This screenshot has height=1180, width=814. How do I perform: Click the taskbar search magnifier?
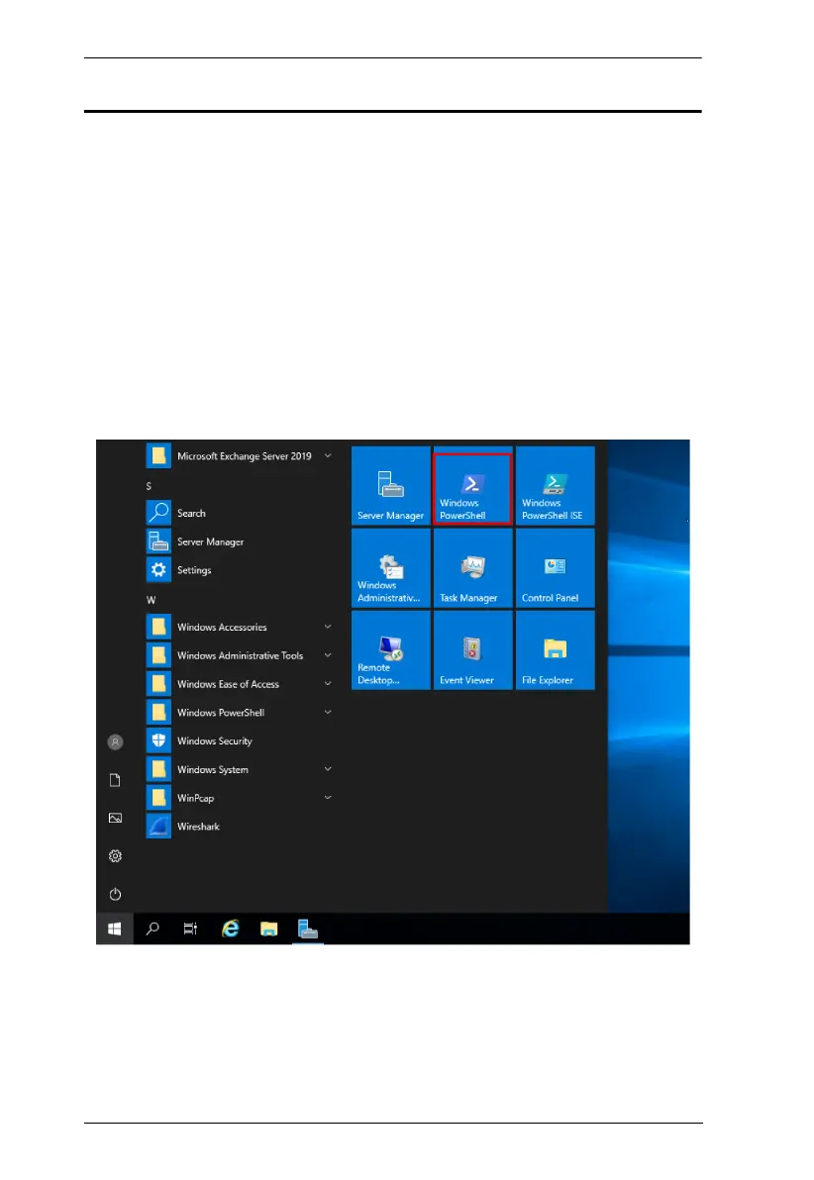point(153,929)
